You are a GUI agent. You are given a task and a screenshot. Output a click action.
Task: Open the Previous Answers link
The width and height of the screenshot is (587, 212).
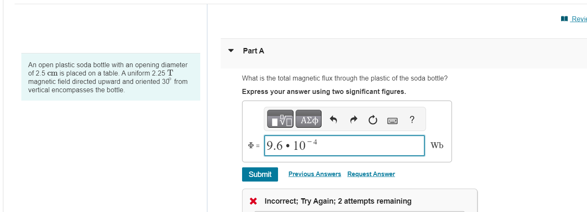tap(314, 174)
